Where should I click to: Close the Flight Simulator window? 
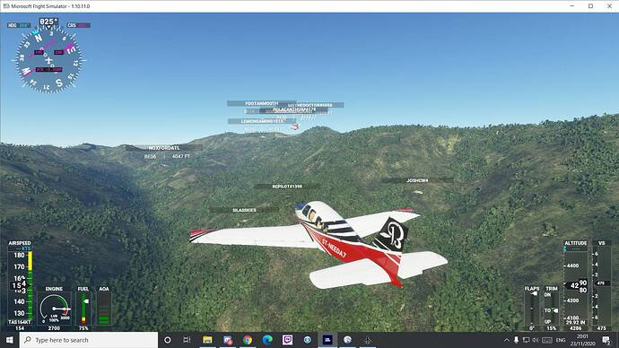tap(609, 6)
